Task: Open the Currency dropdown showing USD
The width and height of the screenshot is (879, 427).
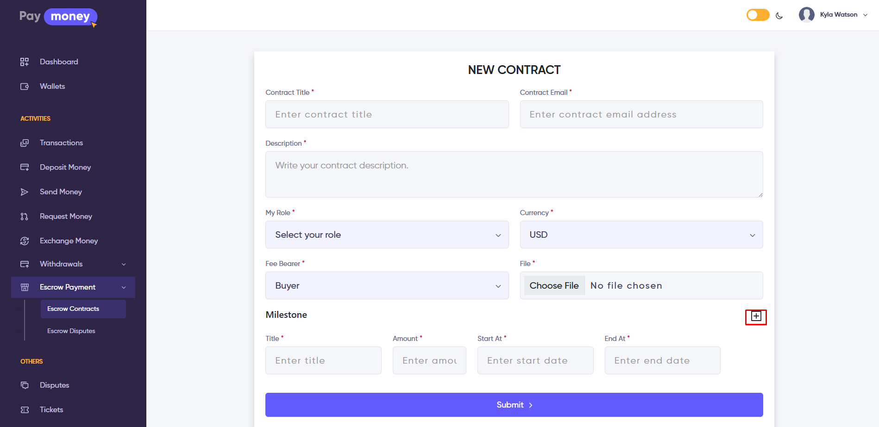Action: coord(641,235)
